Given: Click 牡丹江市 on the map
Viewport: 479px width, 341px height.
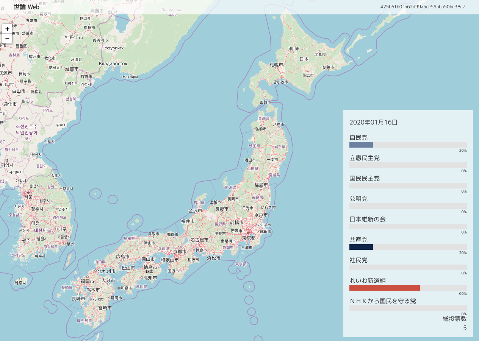Looking at the screenshot, I should pos(74,37).
